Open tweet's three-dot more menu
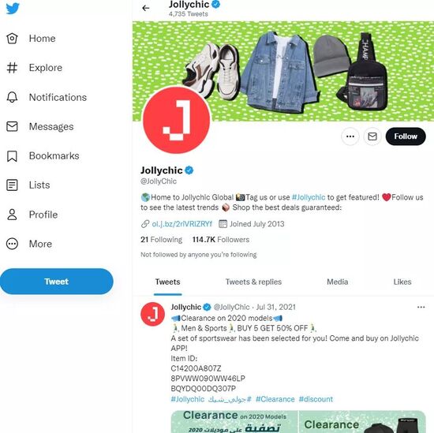Screen dimensions: 434x433 (421, 307)
